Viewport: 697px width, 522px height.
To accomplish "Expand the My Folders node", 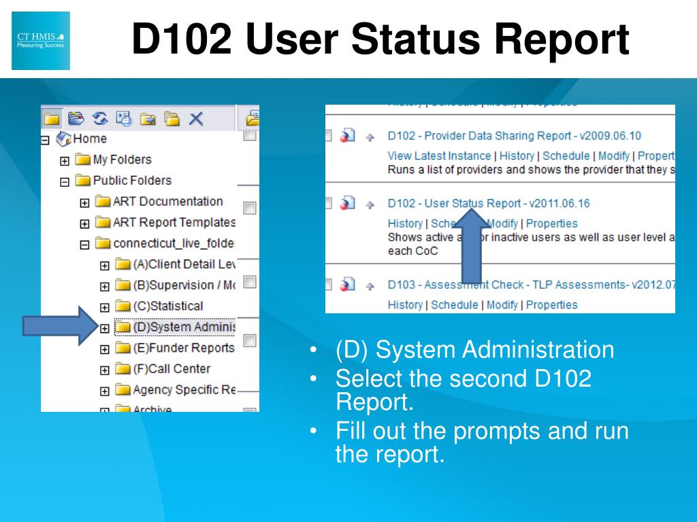I will pos(65,160).
